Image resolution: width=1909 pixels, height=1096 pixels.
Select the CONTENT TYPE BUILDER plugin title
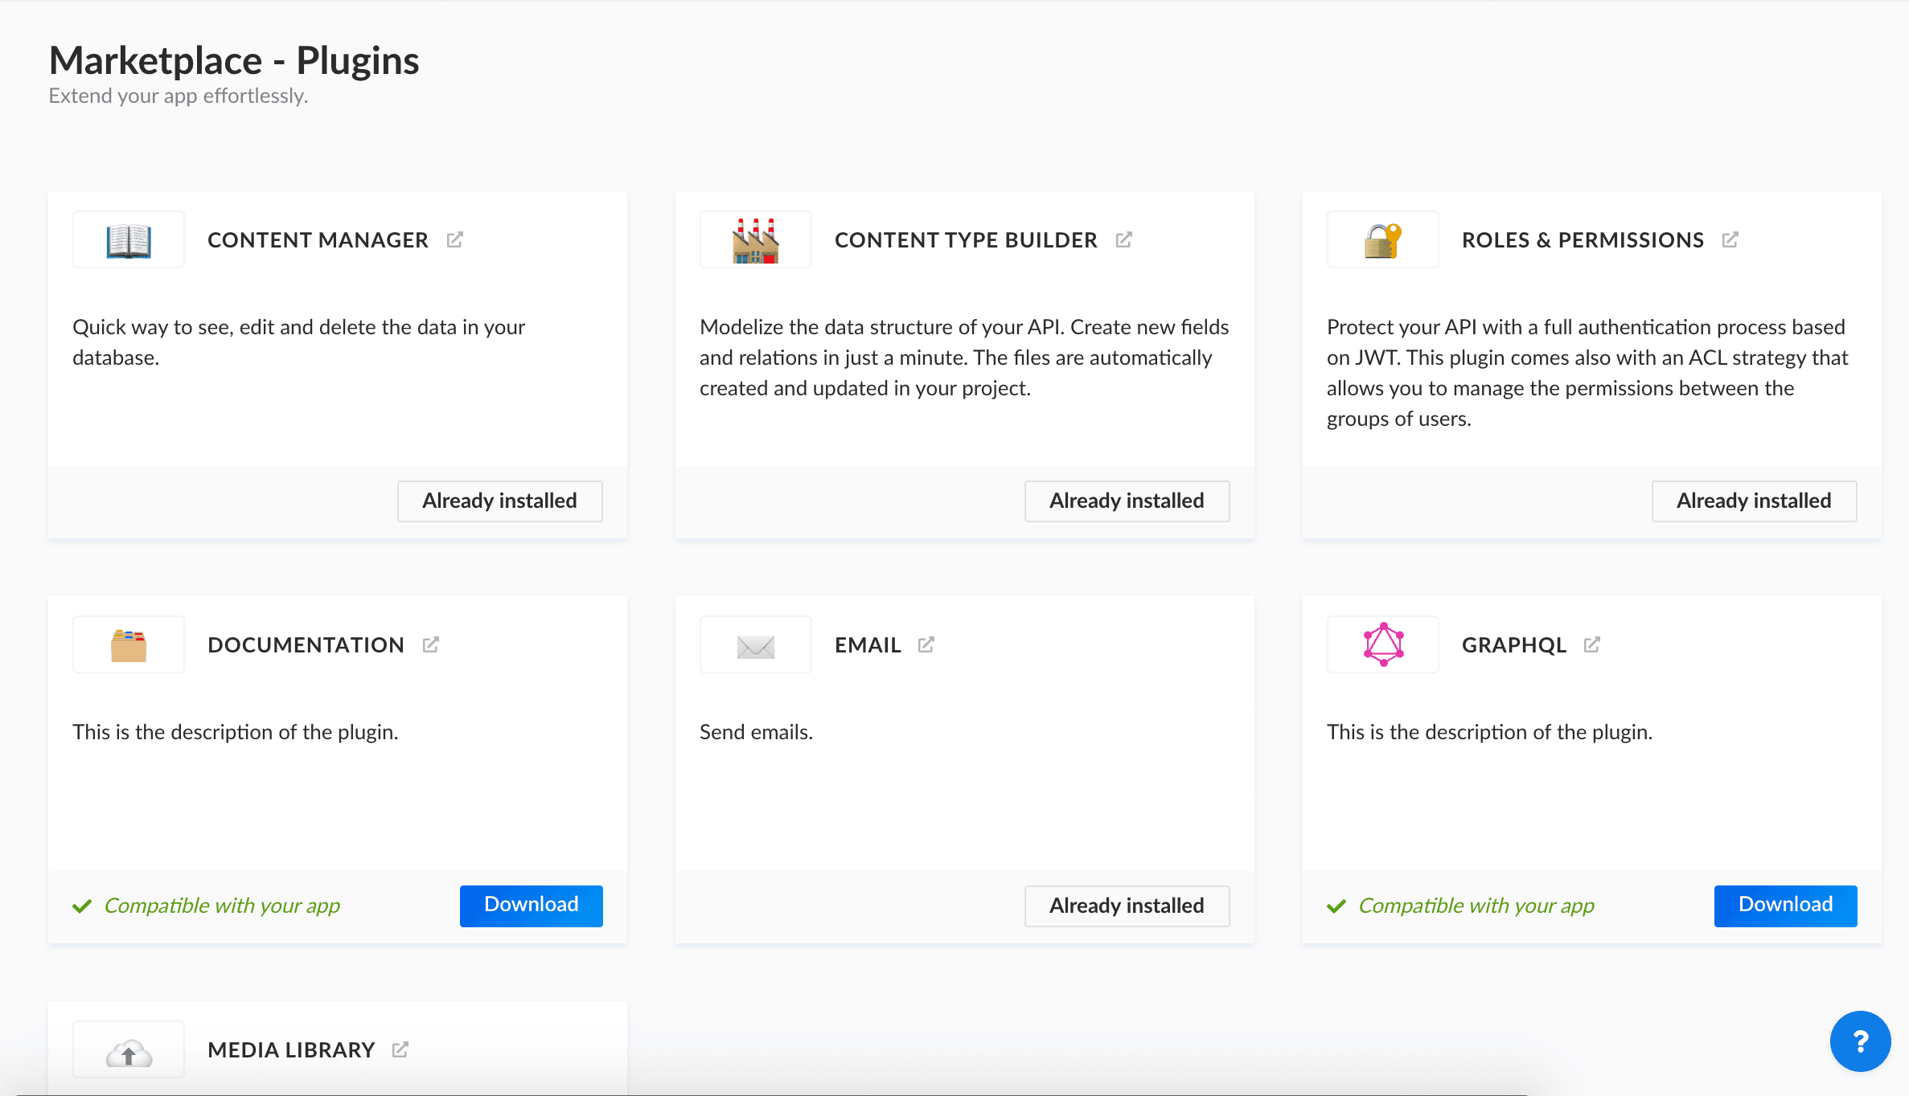coord(966,240)
